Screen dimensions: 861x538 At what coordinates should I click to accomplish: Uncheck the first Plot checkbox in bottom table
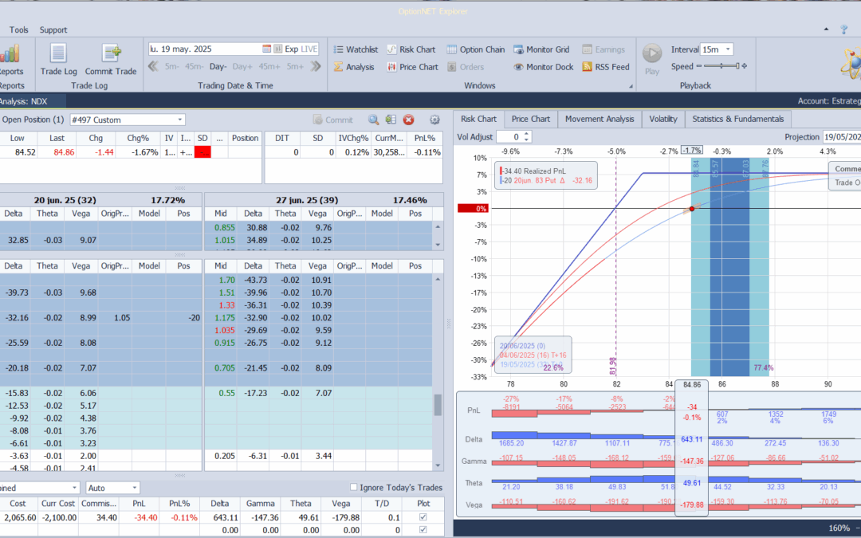tap(424, 515)
